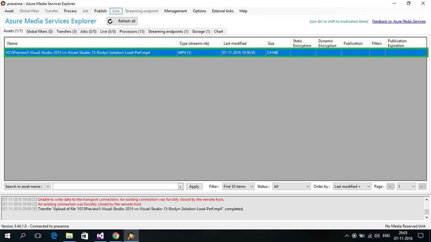Open File Explorer from the taskbar
The height and width of the screenshot is (242, 431).
(69, 236)
